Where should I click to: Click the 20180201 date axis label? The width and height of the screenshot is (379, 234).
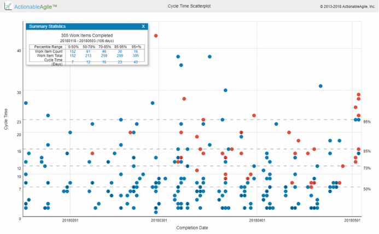[69, 220]
